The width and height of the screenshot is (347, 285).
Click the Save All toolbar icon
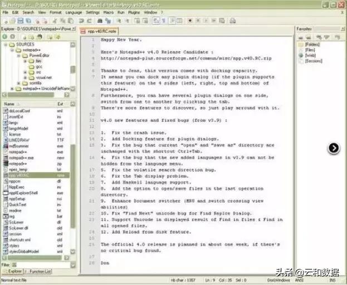[28, 21]
